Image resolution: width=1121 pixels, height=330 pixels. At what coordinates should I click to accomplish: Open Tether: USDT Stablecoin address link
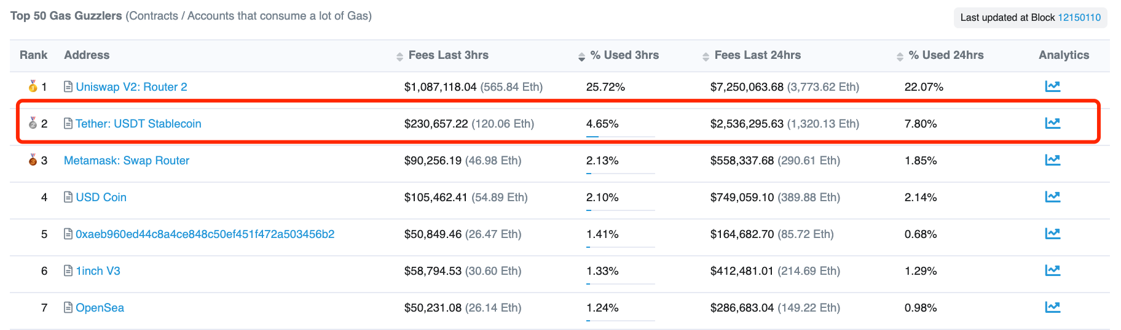[138, 124]
